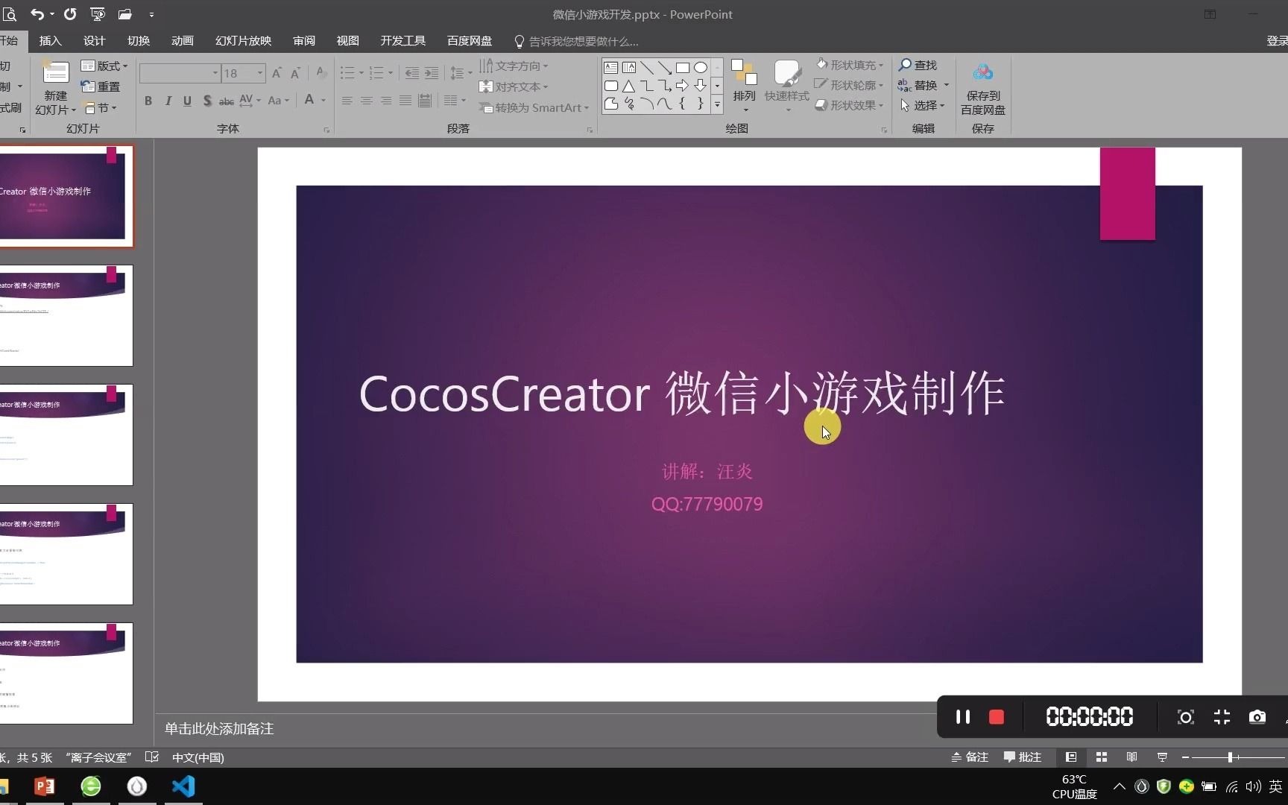The height and width of the screenshot is (805, 1288).
Task: Pick font color A button
Action: click(309, 100)
